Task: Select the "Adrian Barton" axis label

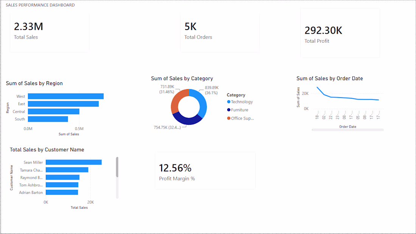Action: [x=31, y=192]
